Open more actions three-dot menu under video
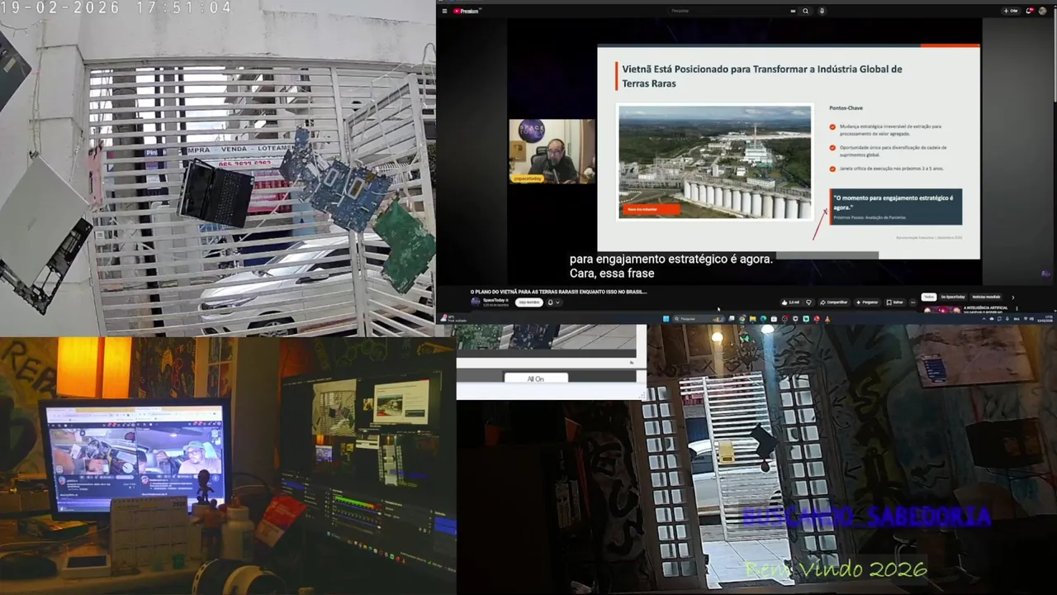The height and width of the screenshot is (595, 1057). pyautogui.click(x=912, y=302)
